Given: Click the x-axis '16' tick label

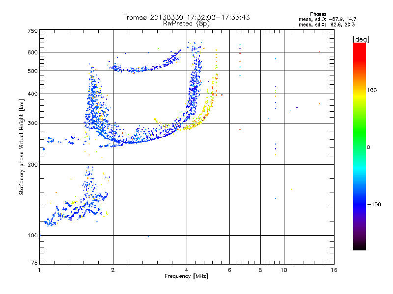Looking at the screenshot, I should click(334, 270).
